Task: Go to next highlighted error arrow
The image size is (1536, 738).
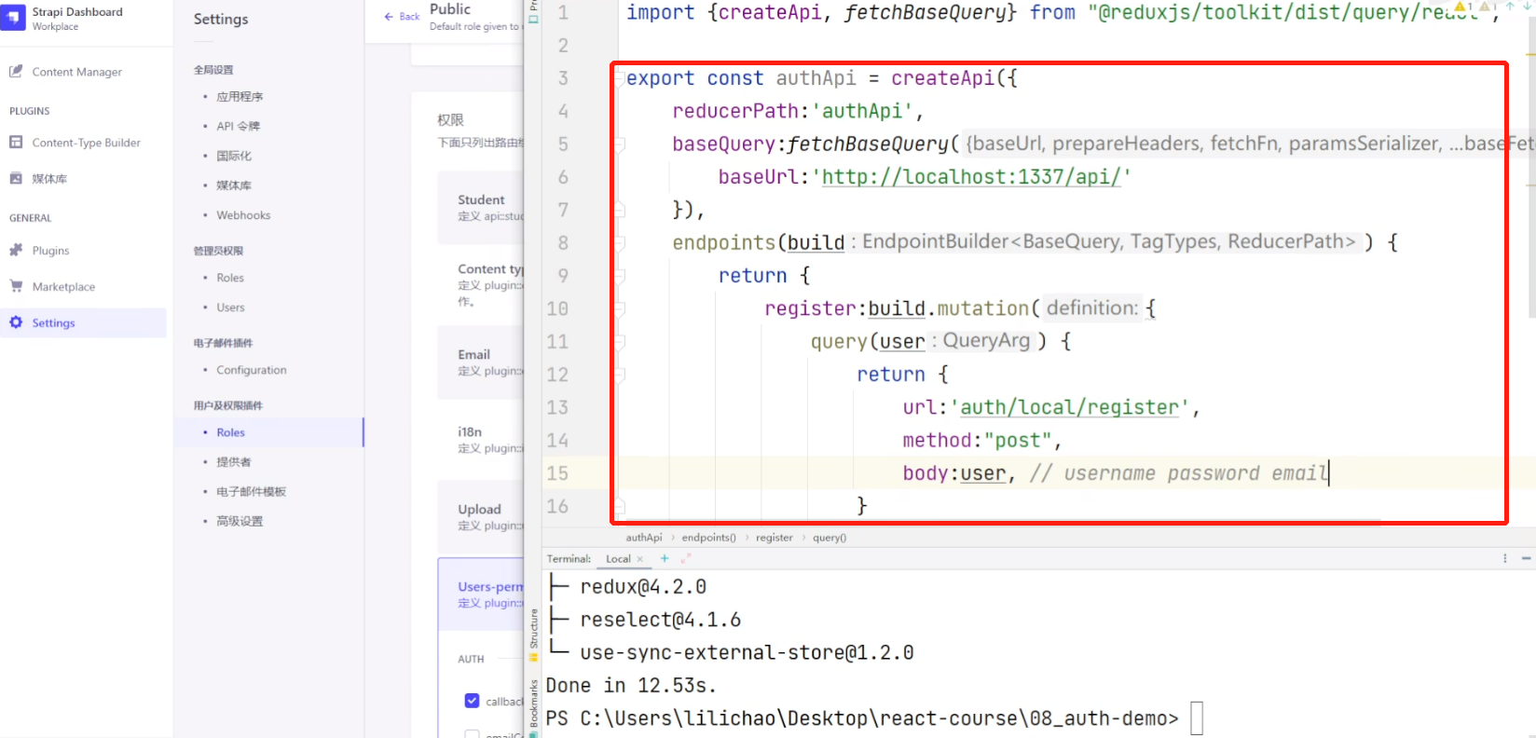Action: click(1529, 7)
